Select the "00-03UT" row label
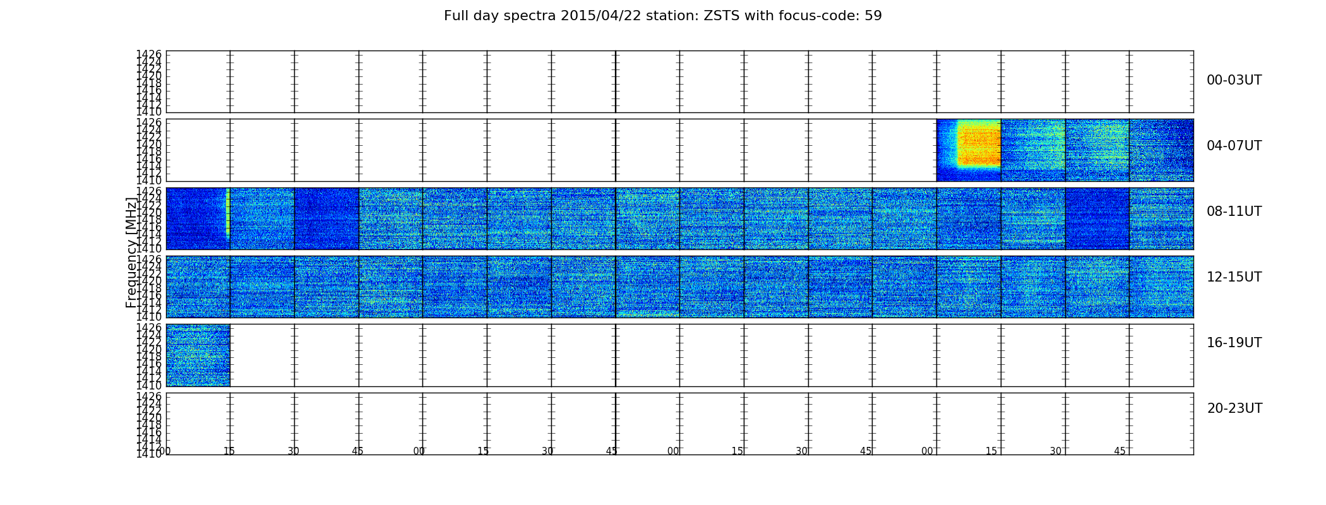This screenshot has height=505, width=1326. (x=1234, y=80)
